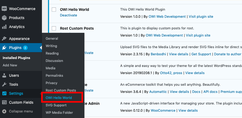
Task: Open the Docs link for WooCommerce plugin
Action: pyautogui.click(x=196, y=92)
